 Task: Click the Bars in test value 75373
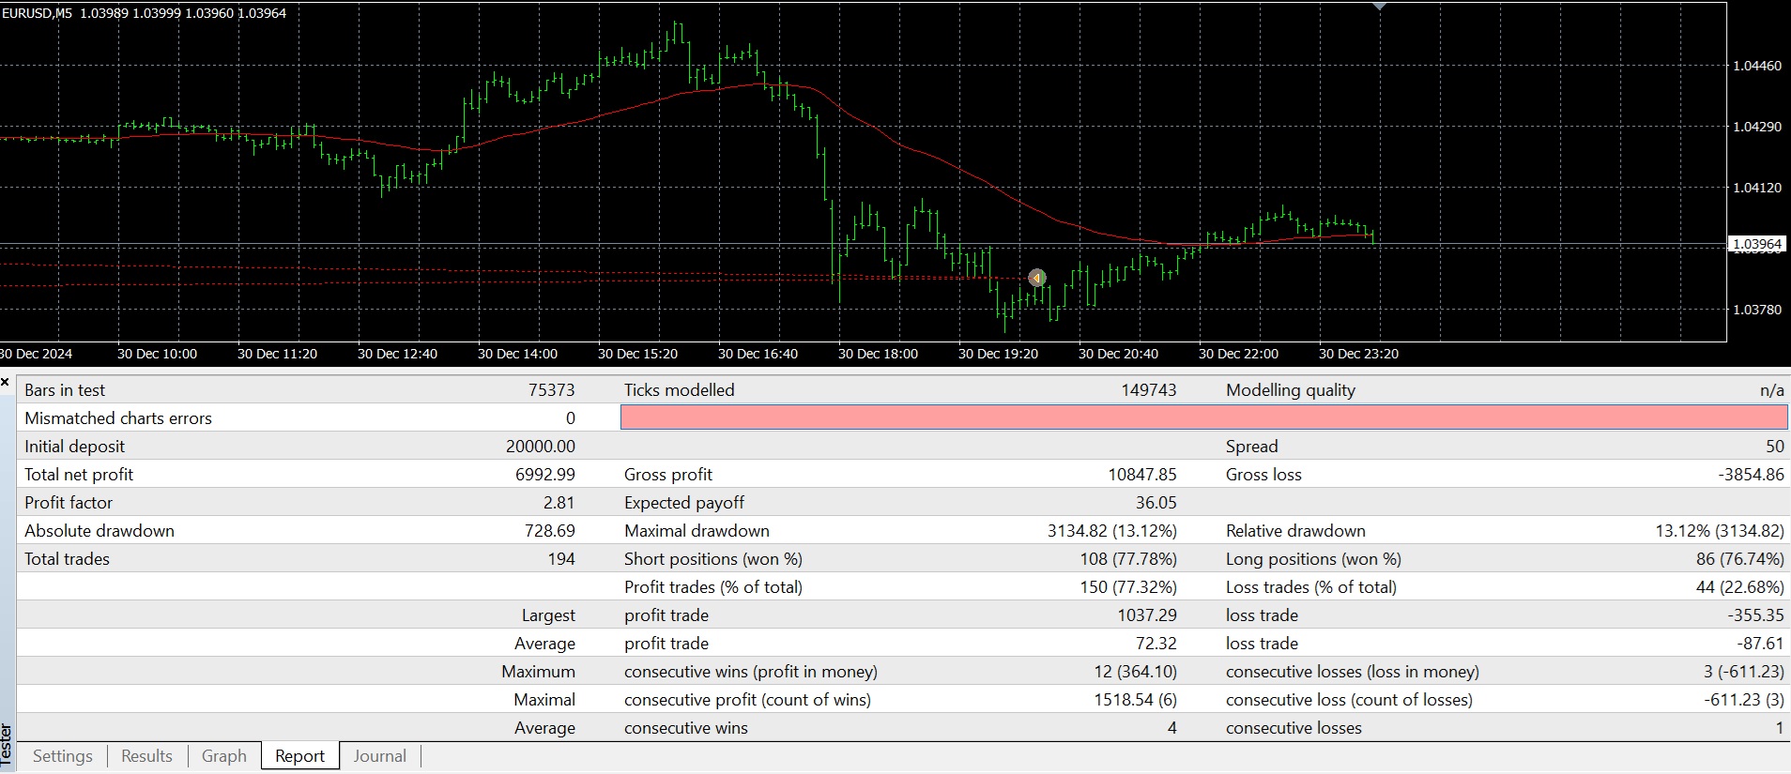pyautogui.click(x=551, y=390)
